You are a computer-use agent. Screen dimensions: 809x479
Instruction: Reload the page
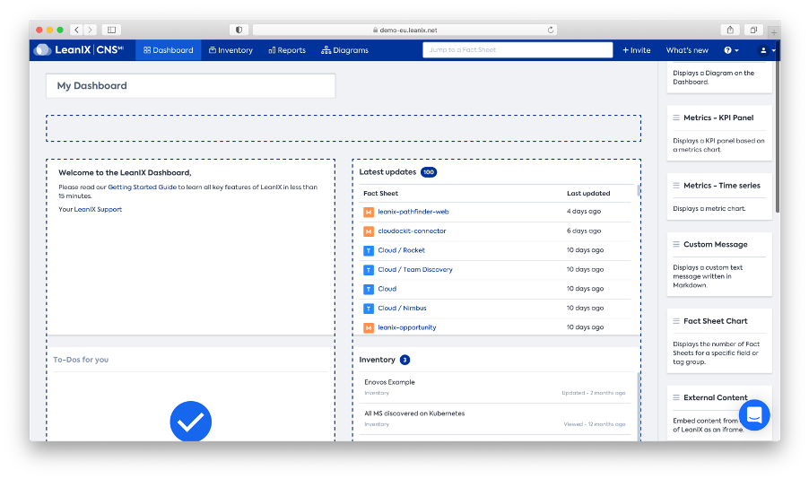tap(551, 30)
